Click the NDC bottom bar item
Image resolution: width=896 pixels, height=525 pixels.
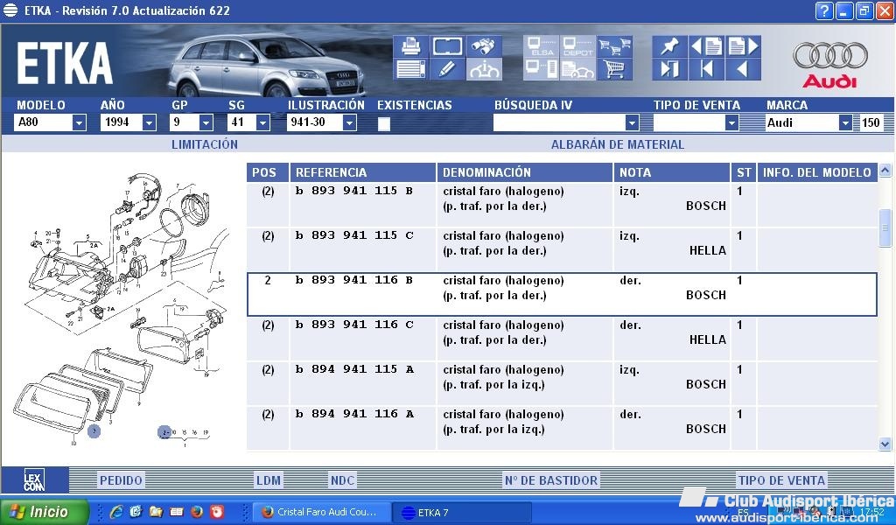[342, 480]
